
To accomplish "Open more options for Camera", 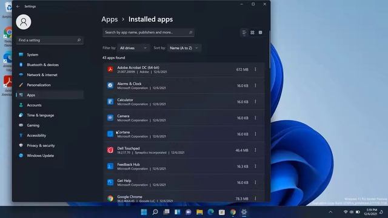I will pyautogui.click(x=255, y=118).
